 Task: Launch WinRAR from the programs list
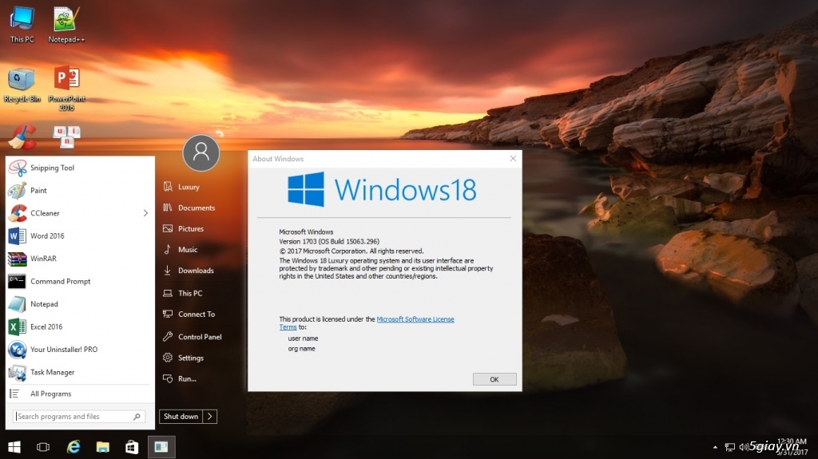[43, 259]
